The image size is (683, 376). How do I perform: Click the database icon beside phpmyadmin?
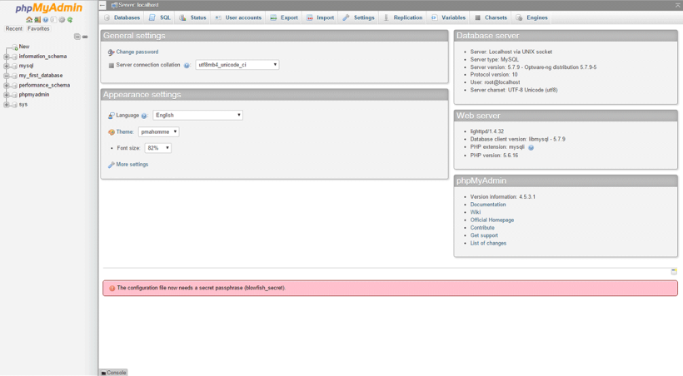(x=15, y=95)
